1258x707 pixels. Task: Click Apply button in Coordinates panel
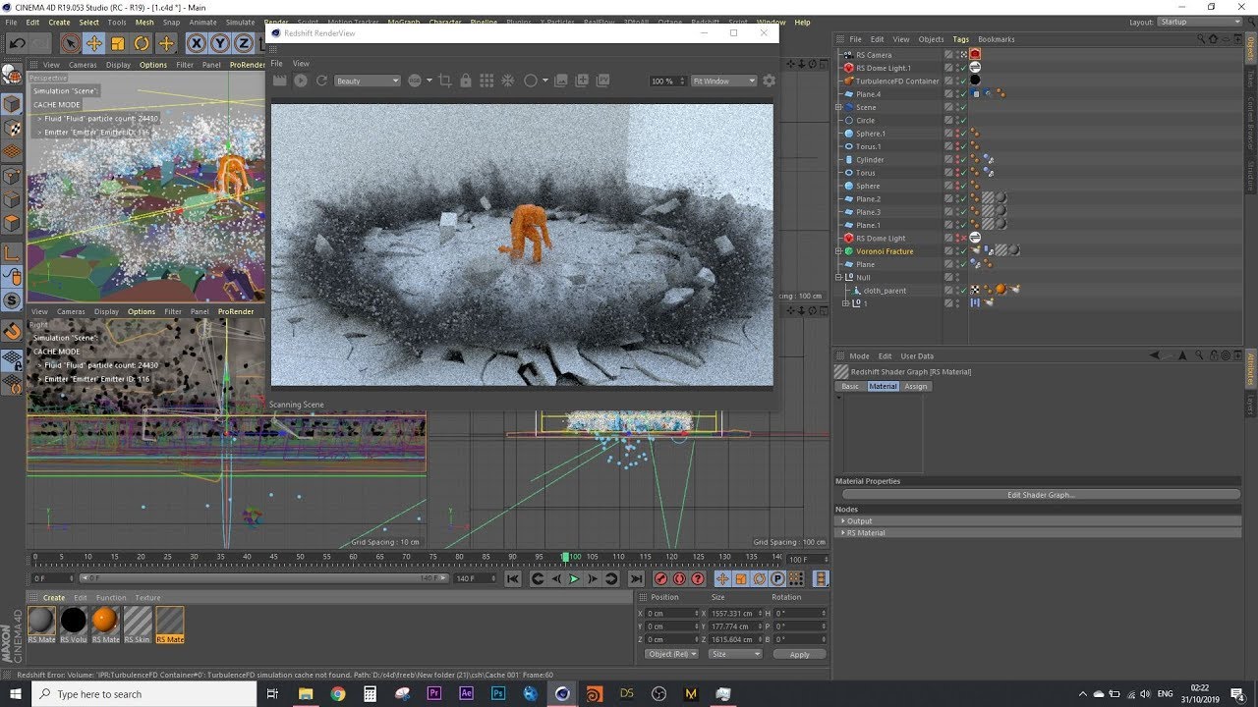[x=799, y=654]
